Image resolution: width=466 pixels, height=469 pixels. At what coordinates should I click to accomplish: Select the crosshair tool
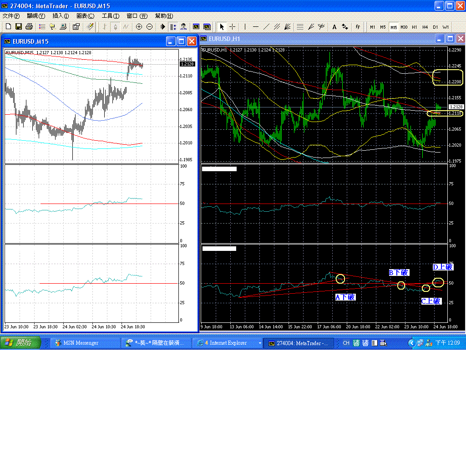pos(232,26)
